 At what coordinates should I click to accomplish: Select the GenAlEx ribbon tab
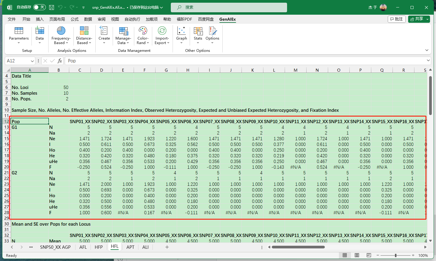227,19
